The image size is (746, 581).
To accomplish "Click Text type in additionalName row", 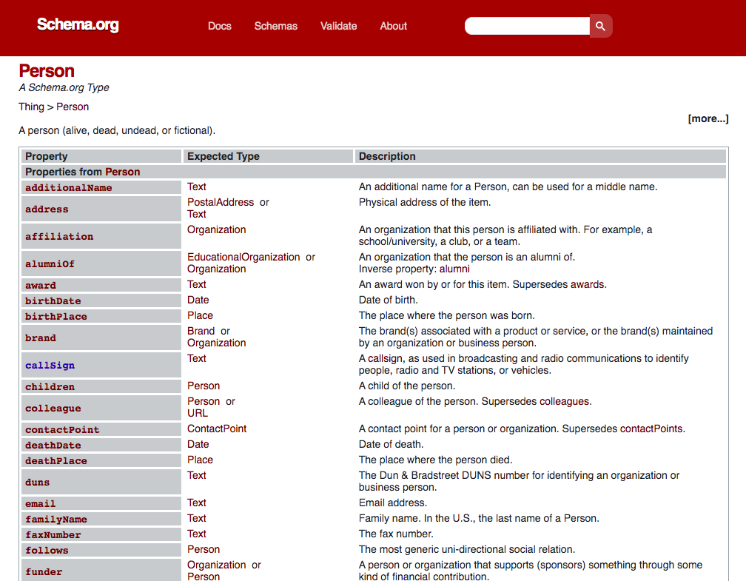I will [x=197, y=187].
